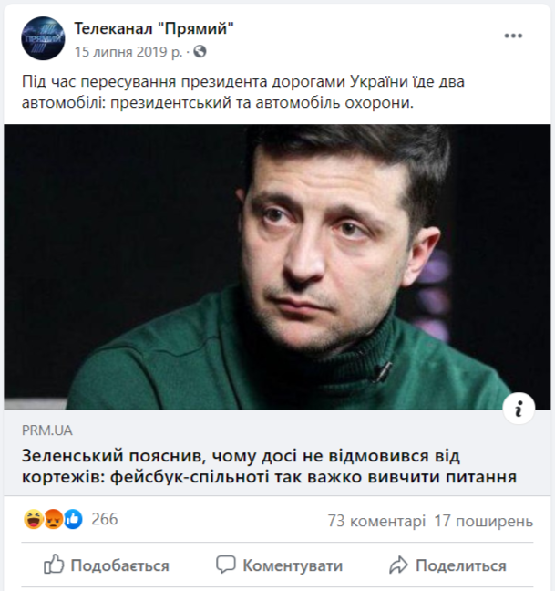Click the laughing reaction emoji icon

[x=33, y=519]
